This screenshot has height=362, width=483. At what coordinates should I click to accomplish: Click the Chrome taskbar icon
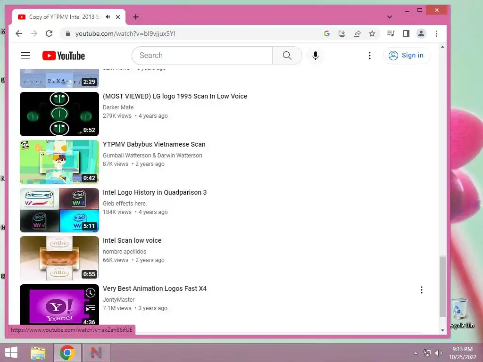(67, 353)
